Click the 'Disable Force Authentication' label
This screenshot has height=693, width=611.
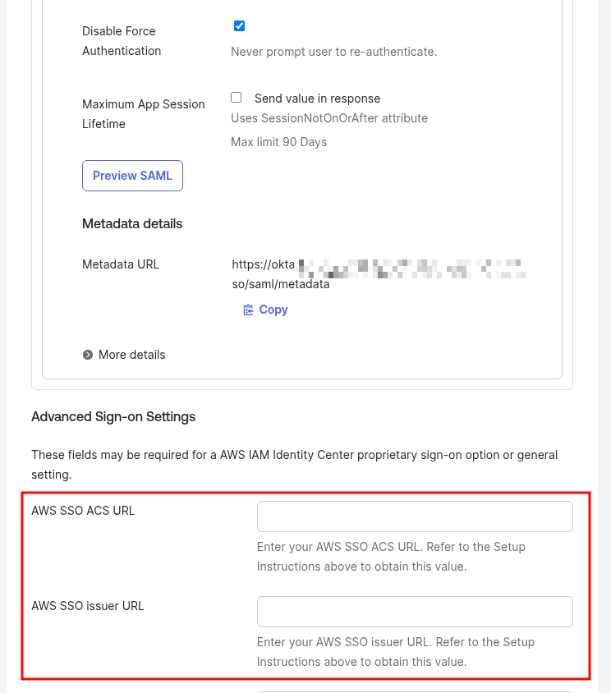122,41
